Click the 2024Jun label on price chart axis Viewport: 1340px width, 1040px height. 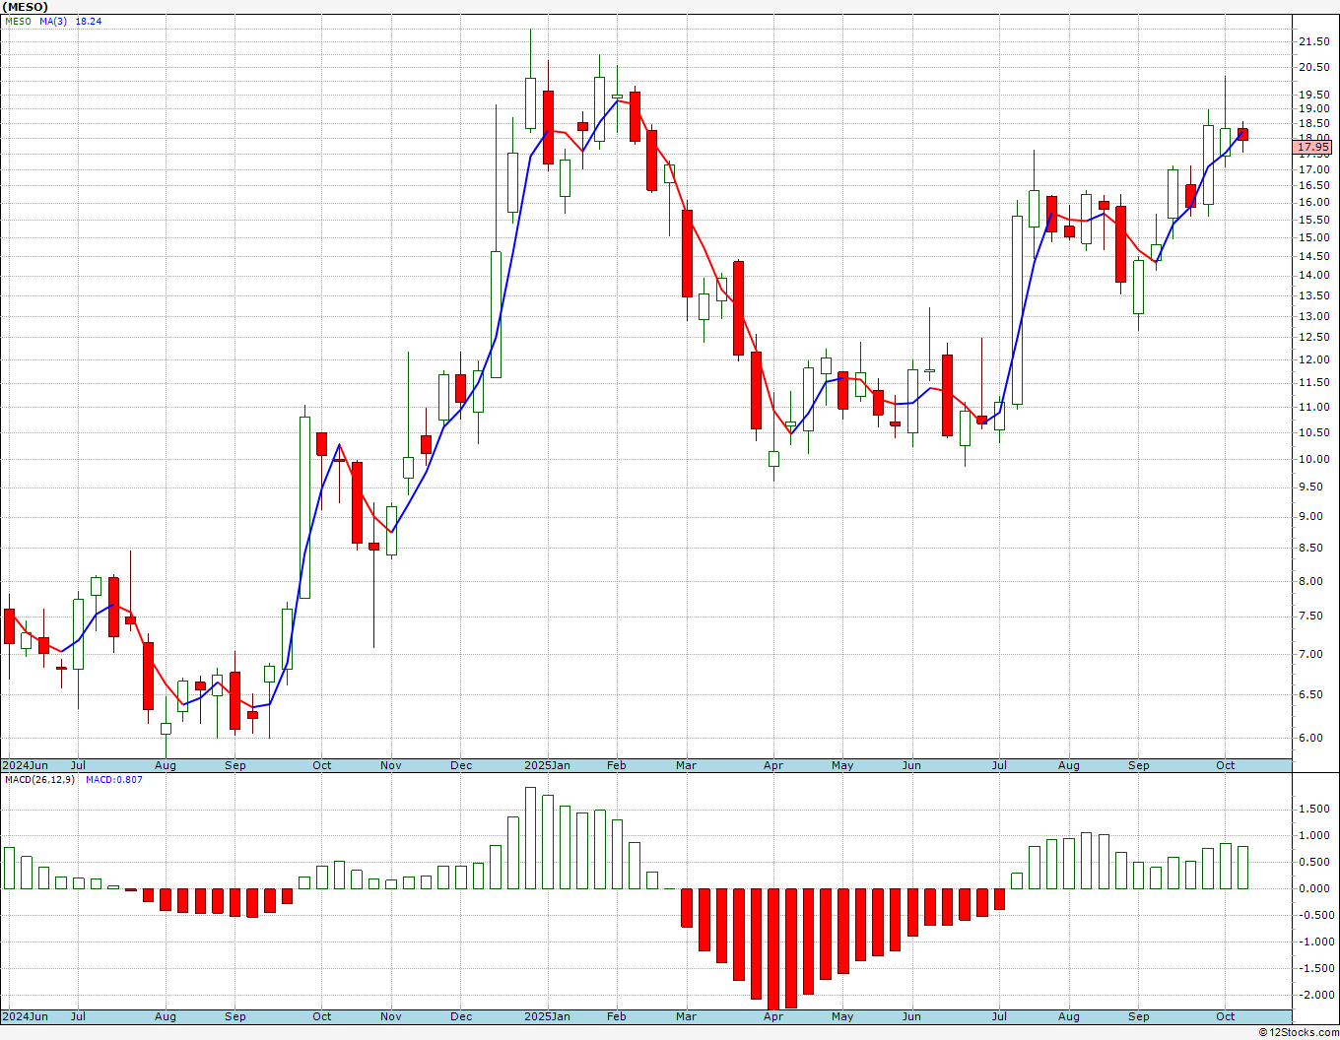pos(26,765)
